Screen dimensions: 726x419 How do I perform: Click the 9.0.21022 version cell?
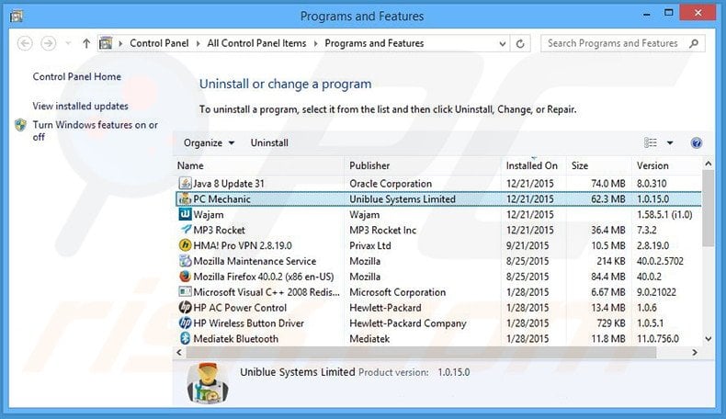(x=656, y=292)
